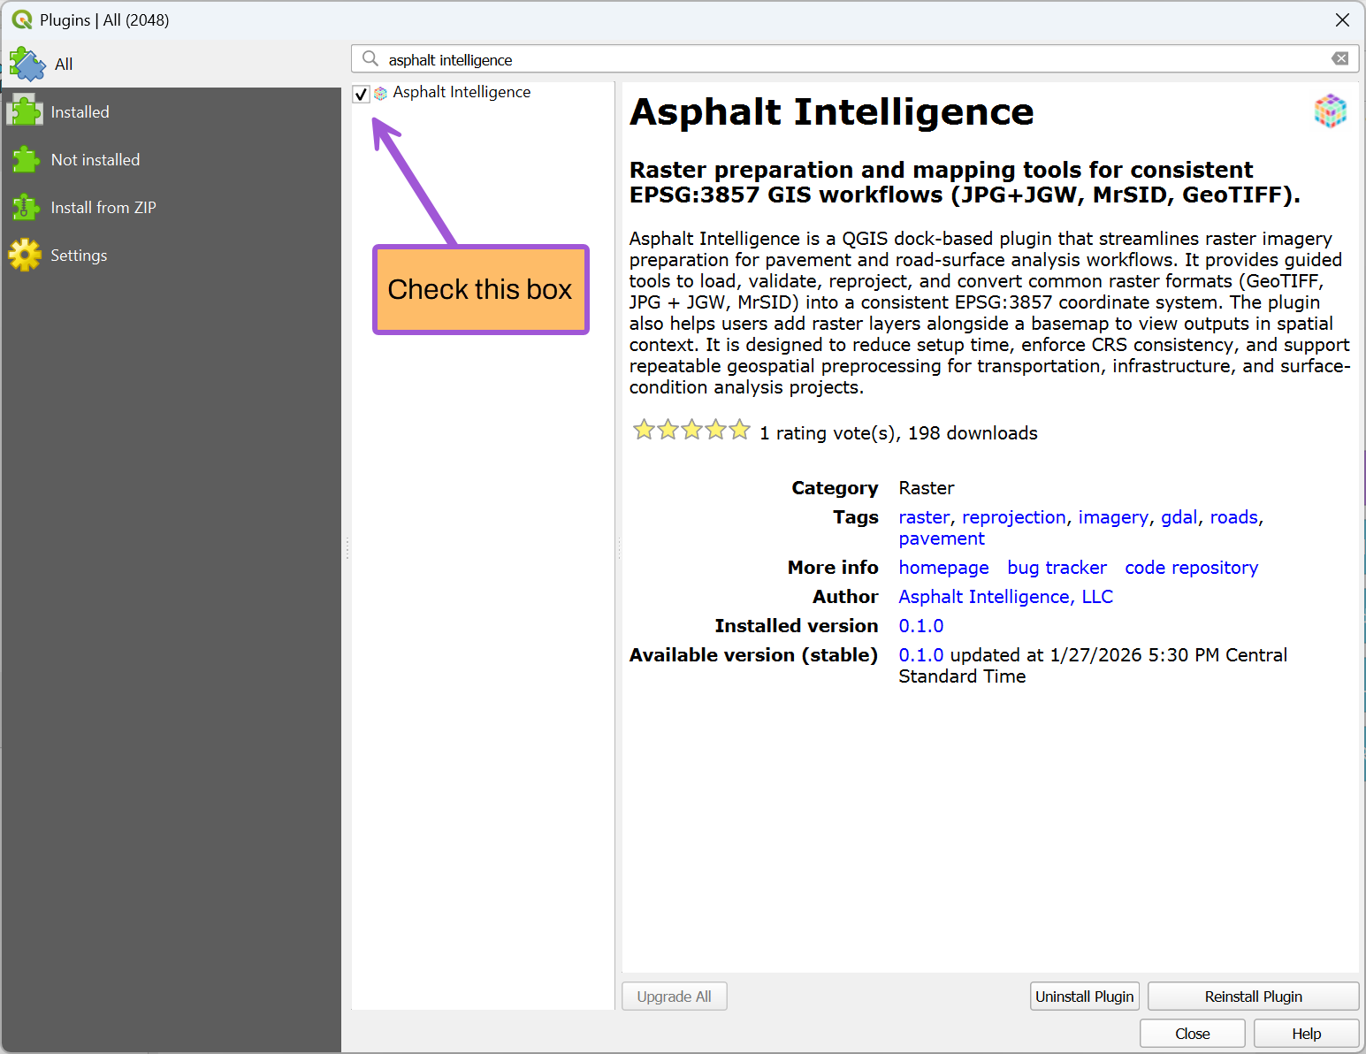Switch to the Installed section
The height and width of the screenshot is (1054, 1366).
pyautogui.click(x=80, y=111)
